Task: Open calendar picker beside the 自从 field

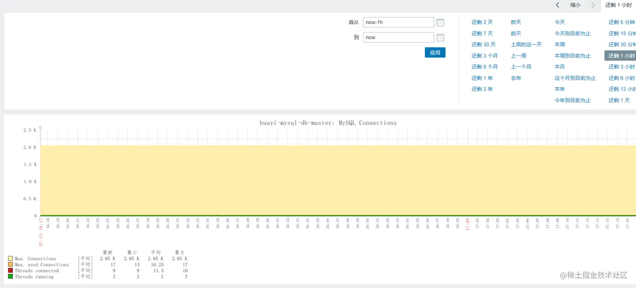Action: 440,23
